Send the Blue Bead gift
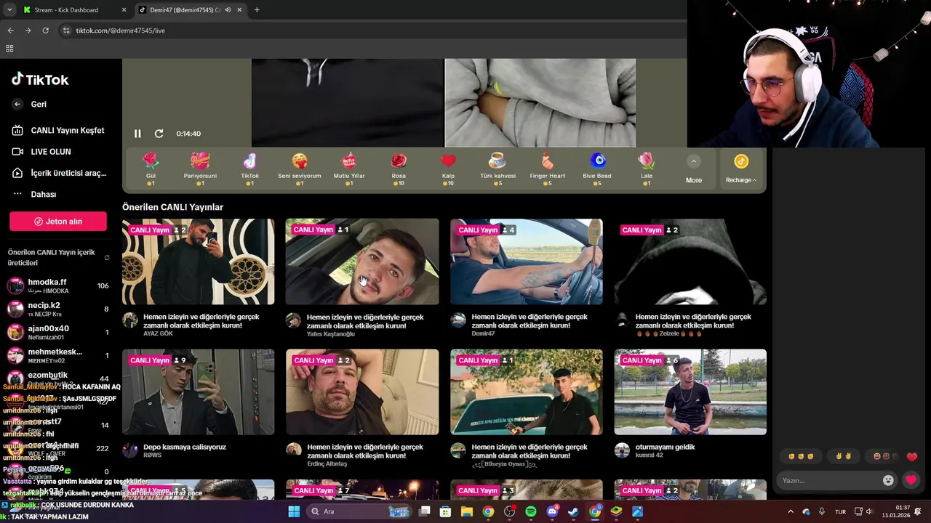The width and height of the screenshot is (931, 523). [x=597, y=169]
